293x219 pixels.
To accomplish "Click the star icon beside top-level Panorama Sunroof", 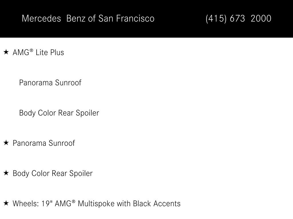I will (x=6, y=143).
